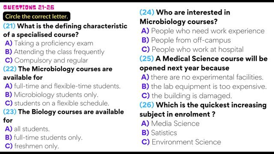This screenshot has height=154, width=274.
Task: Choose 'Satistics' option in question 26
Action: coord(159,133)
